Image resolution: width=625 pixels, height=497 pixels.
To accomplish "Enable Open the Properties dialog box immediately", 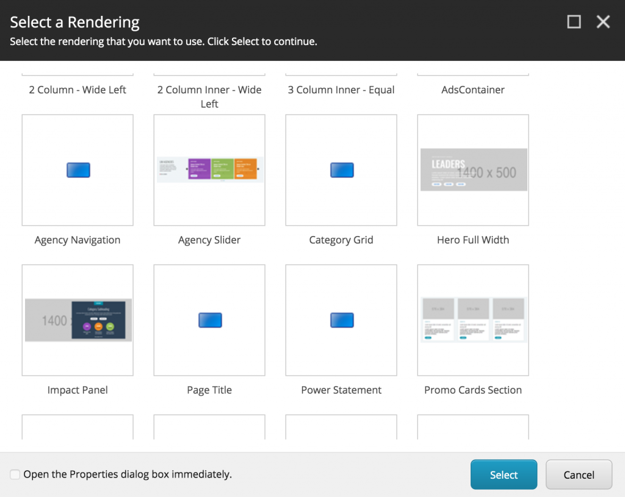I will coord(15,474).
